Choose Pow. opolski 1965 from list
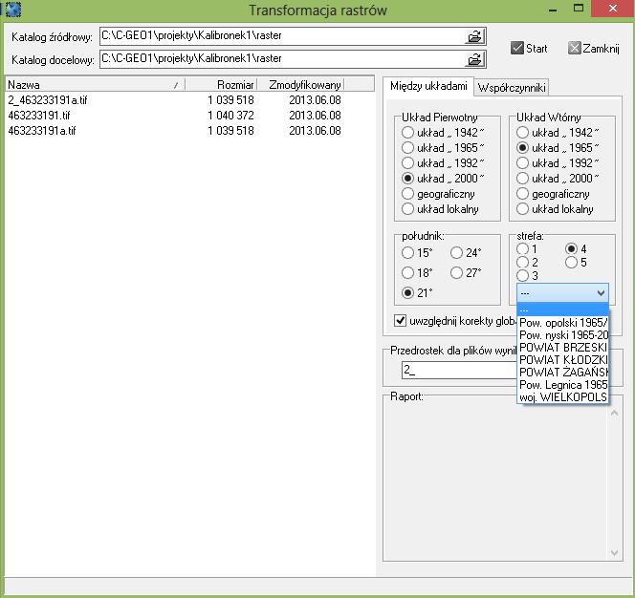 (563, 323)
